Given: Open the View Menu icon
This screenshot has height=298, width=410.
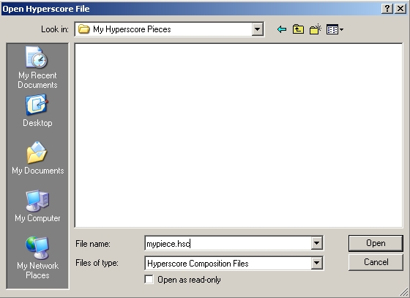Looking at the screenshot, I should coord(335,29).
